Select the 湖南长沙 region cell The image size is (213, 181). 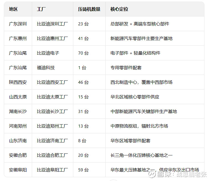(x=18, y=112)
